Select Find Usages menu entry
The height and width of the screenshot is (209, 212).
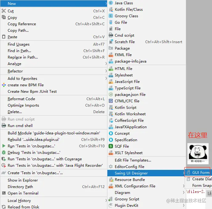coord(54,44)
